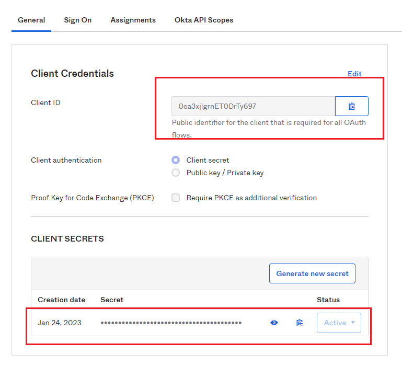Click inside the Client ID field
Viewport: 402px width, 366px height.
pyautogui.click(x=253, y=106)
